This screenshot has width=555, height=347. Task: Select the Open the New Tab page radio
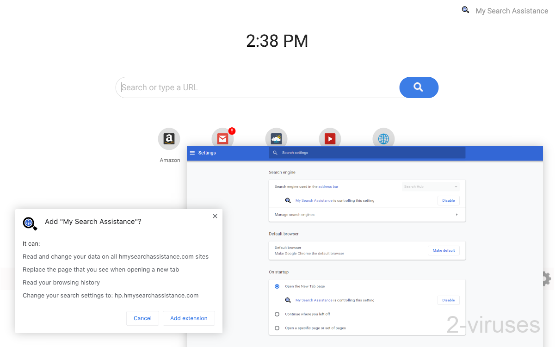(277, 286)
